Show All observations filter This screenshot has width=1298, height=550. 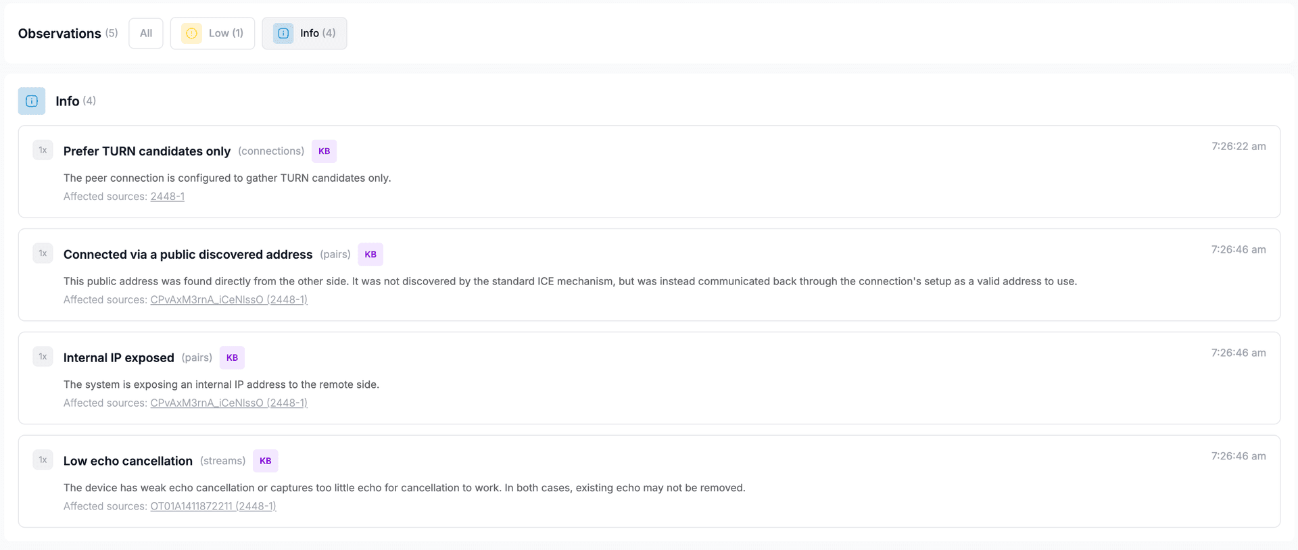tap(146, 33)
